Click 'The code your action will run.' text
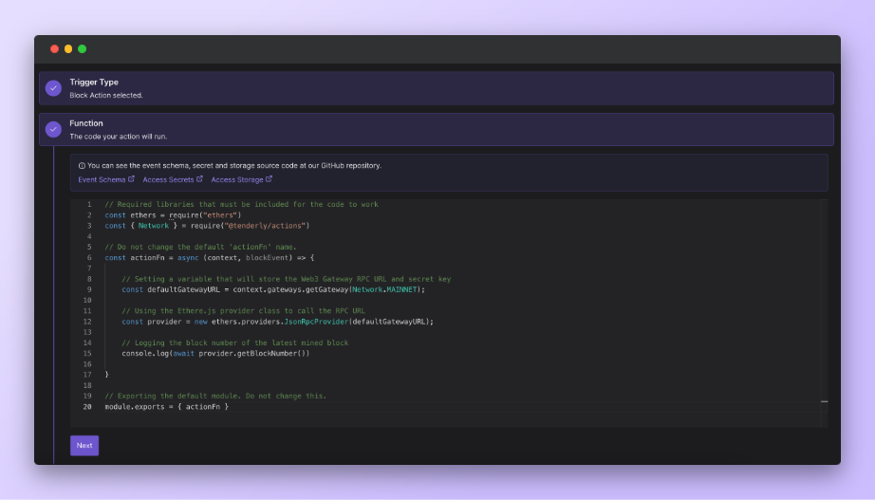Viewport: 875px width, 500px height. [x=119, y=137]
